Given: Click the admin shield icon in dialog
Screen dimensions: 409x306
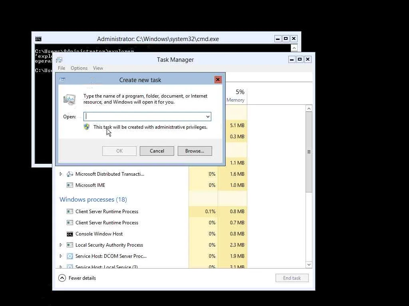Looking at the screenshot, I should point(87,127).
